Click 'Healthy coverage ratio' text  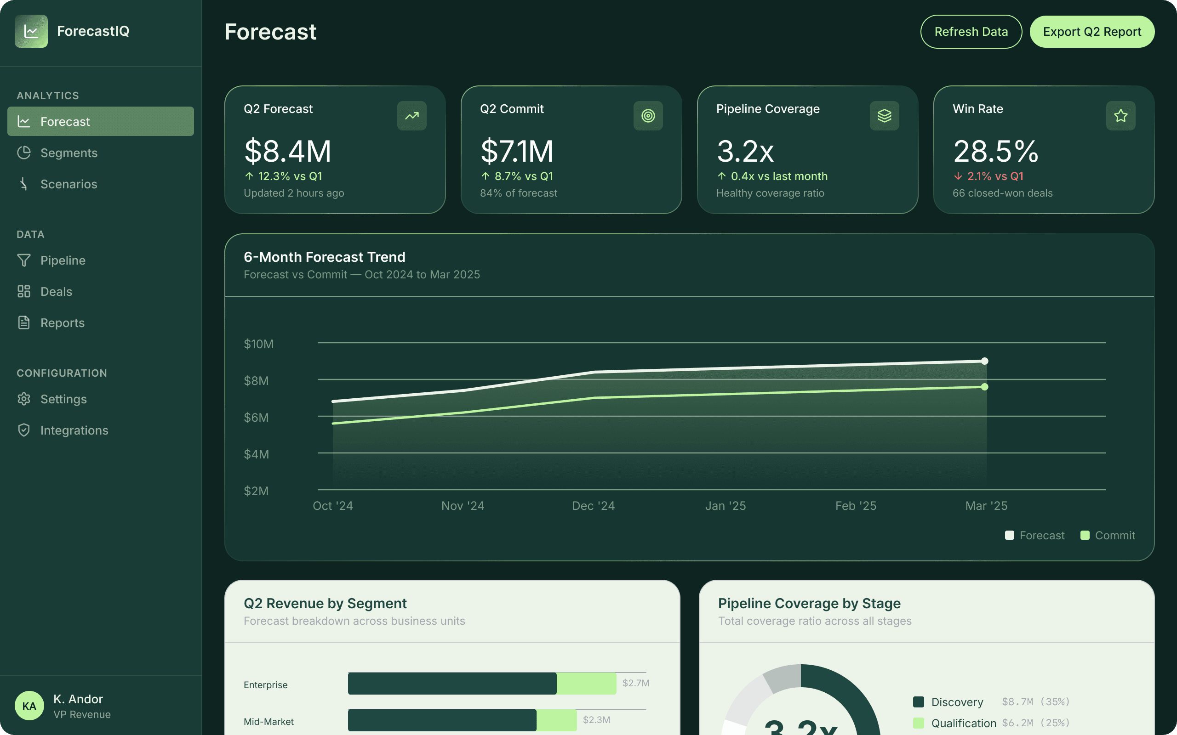point(770,193)
